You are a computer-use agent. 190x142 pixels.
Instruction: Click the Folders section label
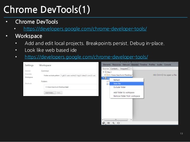(44, 82)
